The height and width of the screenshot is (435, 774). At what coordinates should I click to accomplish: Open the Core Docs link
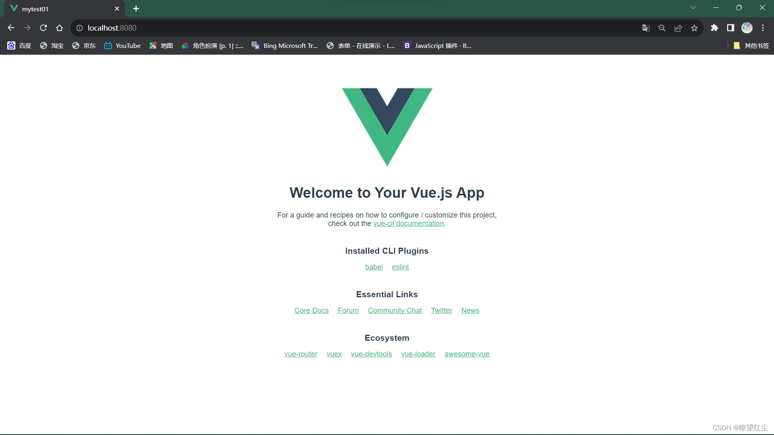pos(311,311)
